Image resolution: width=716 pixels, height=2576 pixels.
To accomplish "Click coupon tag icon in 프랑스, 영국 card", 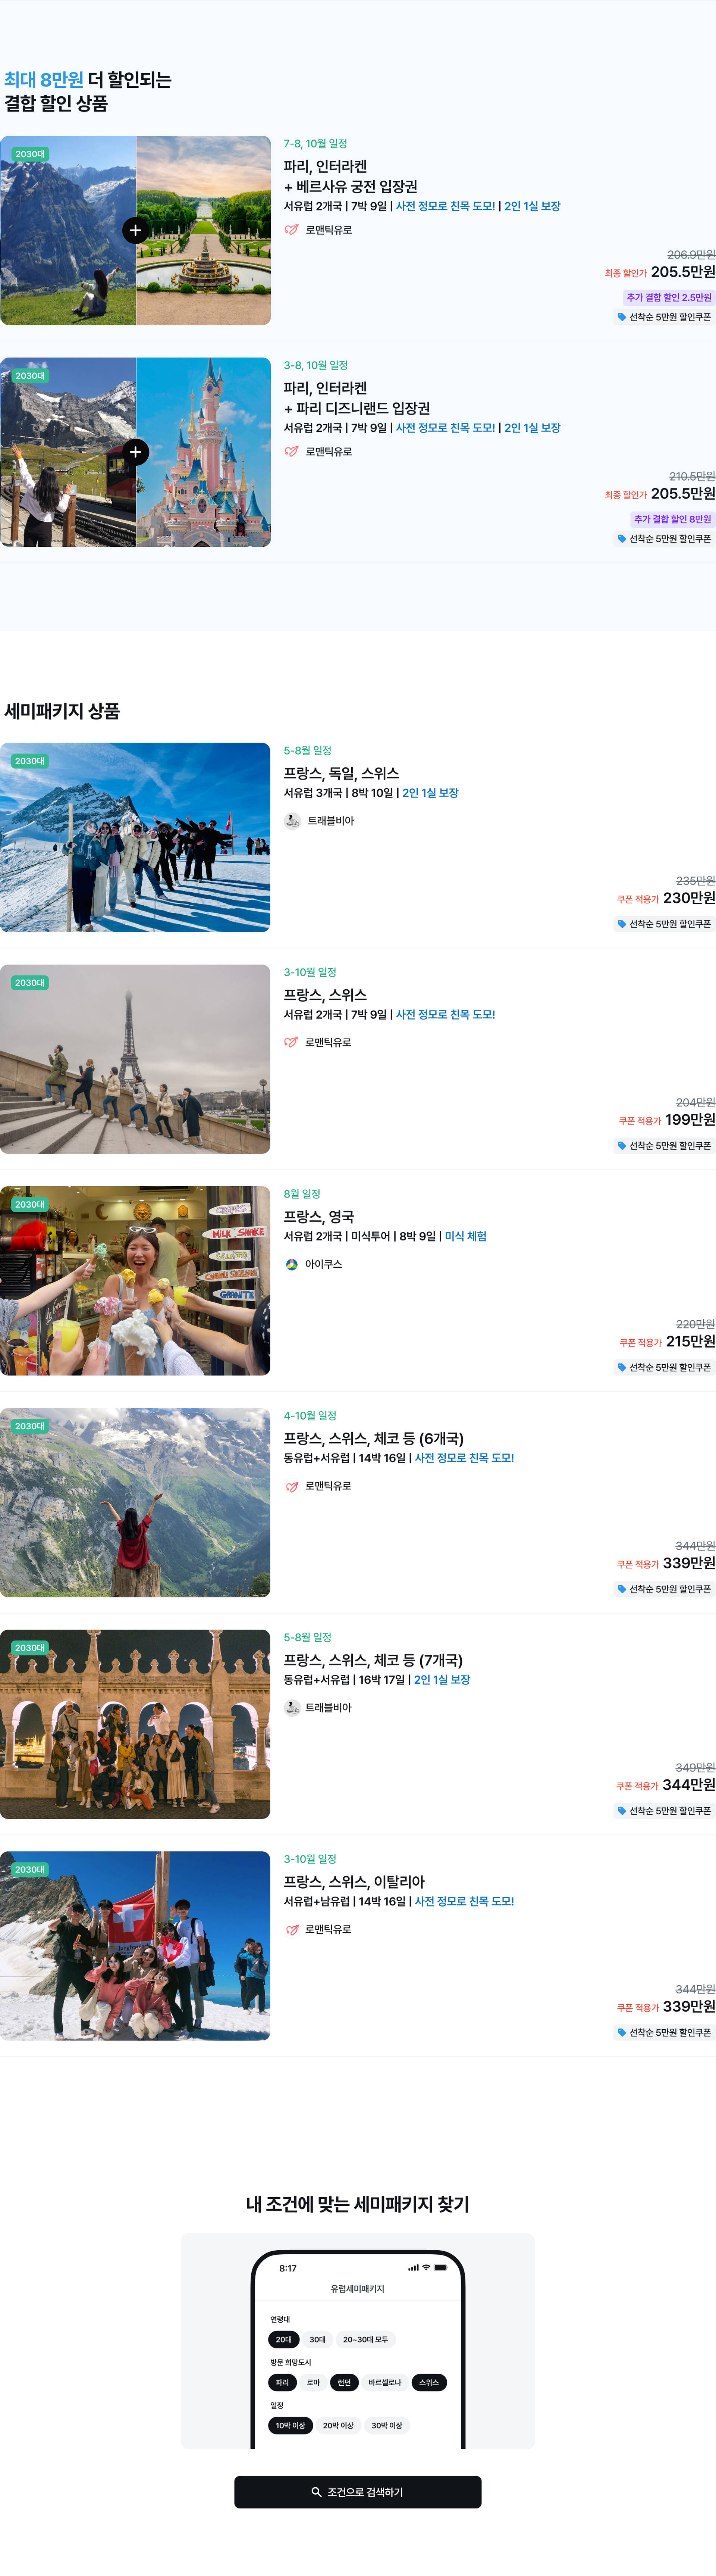I will 622,1367.
